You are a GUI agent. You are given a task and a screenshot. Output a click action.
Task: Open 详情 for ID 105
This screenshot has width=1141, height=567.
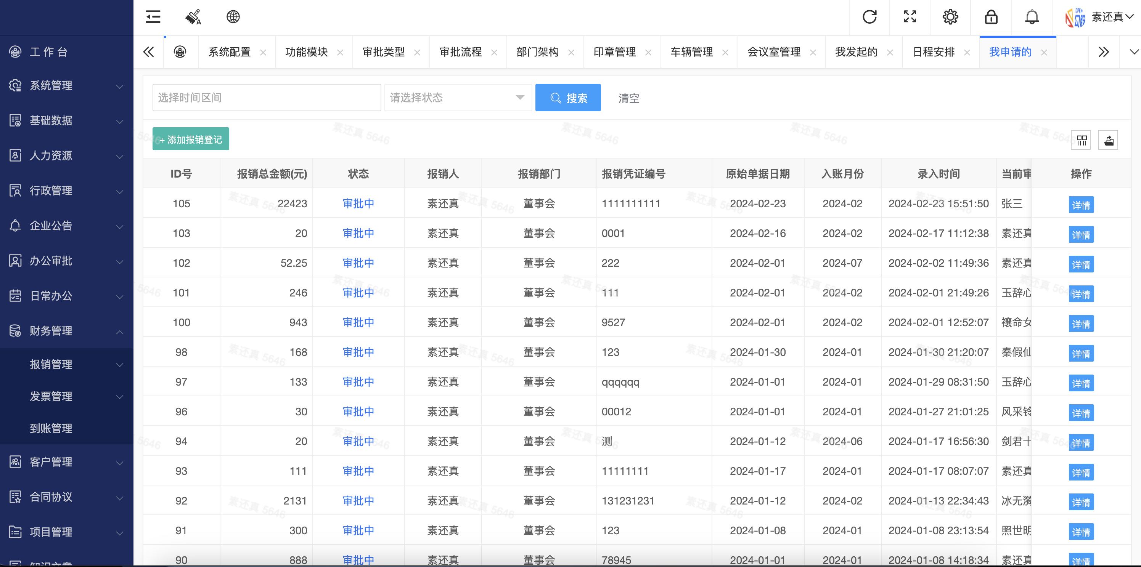[x=1081, y=205]
